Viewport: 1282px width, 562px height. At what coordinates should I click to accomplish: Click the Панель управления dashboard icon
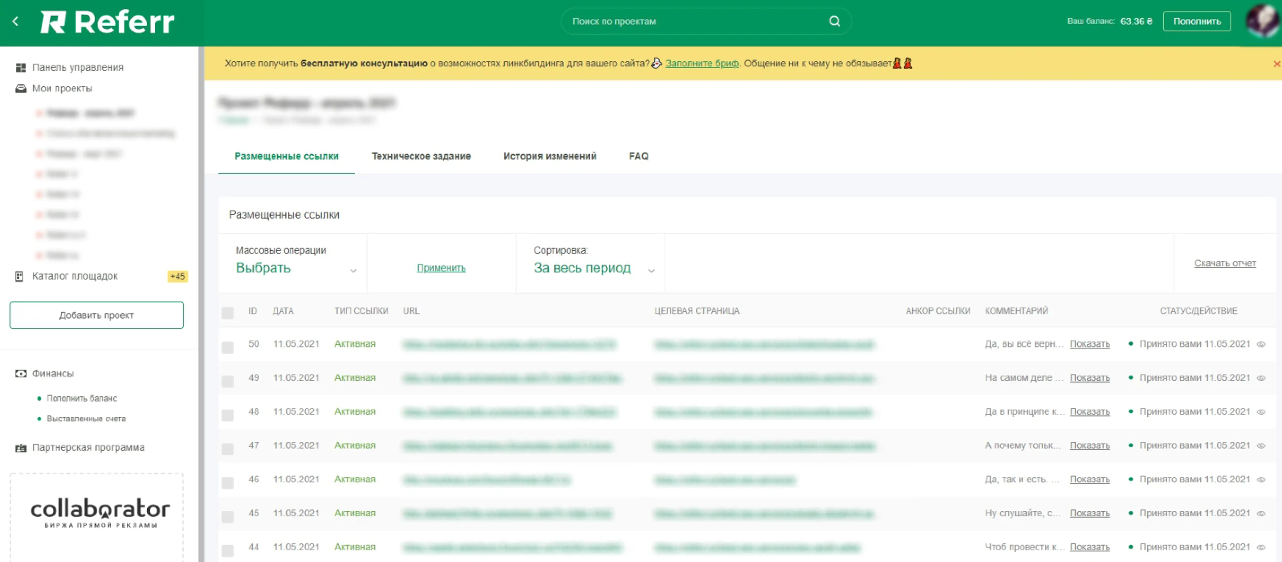click(x=21, y=67)
